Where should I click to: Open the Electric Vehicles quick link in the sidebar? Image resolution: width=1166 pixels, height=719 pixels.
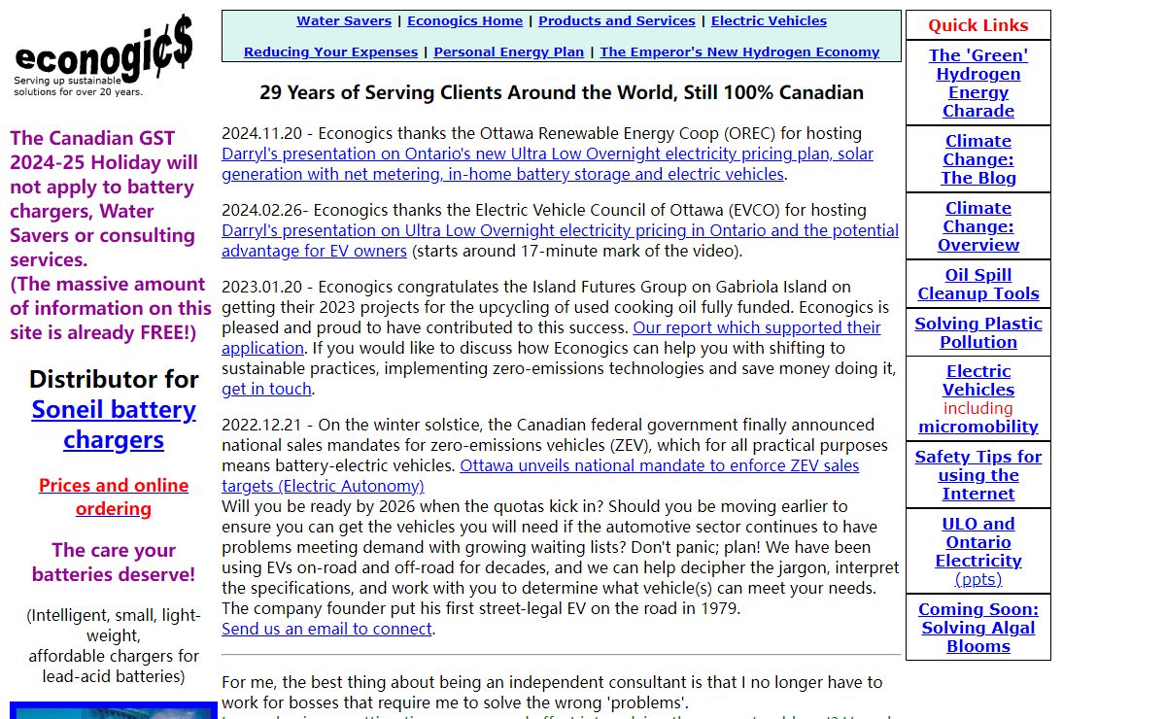coord(978,380)
